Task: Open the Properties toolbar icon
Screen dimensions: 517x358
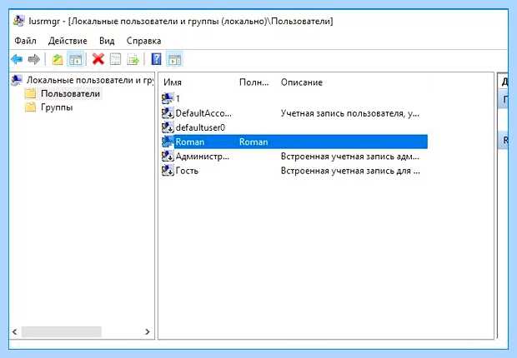Action: coord(115,60)
